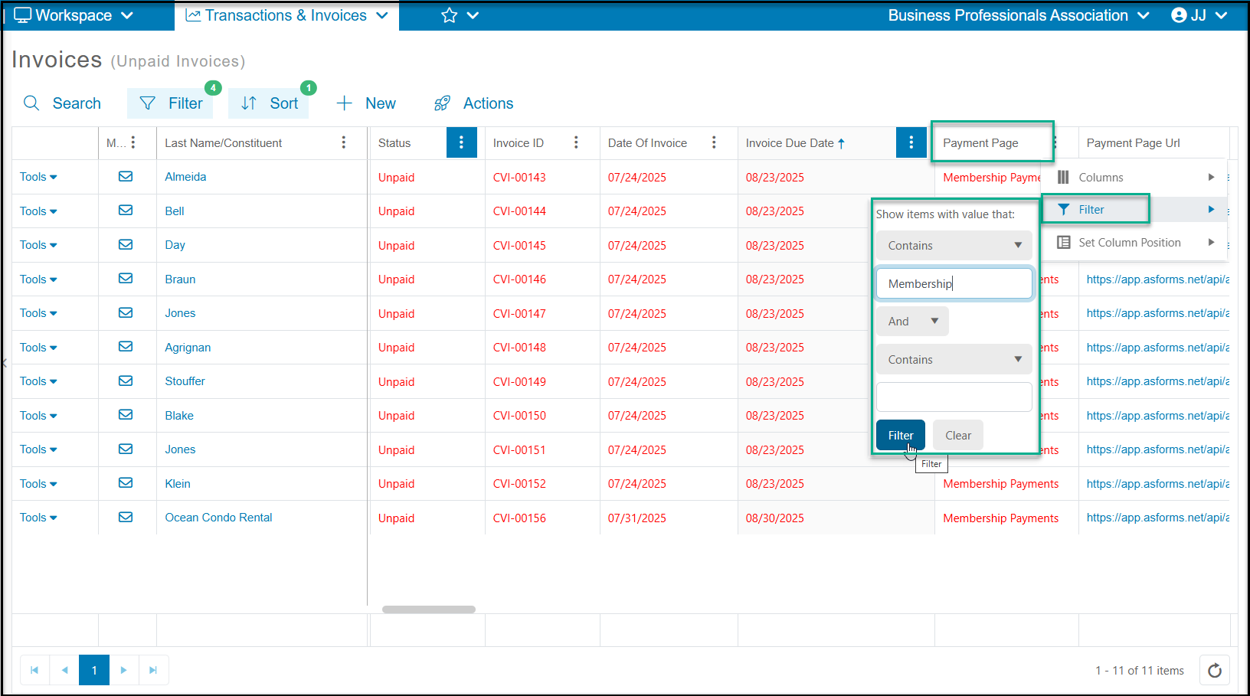Open the Workspace dropdown
Image resolution: width=1250 pixels, height=696 pixels.
point(74,15)
